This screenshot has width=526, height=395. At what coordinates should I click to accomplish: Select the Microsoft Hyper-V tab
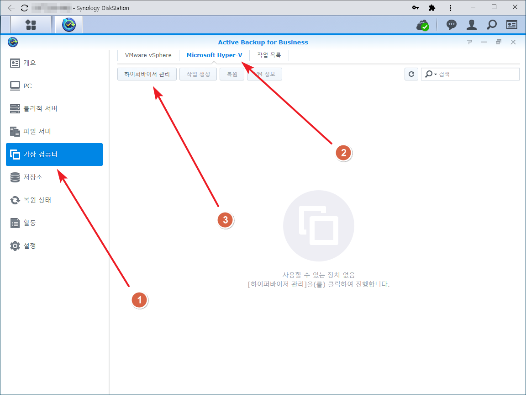point(214,55)
